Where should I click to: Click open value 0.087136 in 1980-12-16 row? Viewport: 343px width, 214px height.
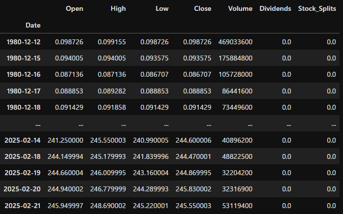[x=69, y=75]
